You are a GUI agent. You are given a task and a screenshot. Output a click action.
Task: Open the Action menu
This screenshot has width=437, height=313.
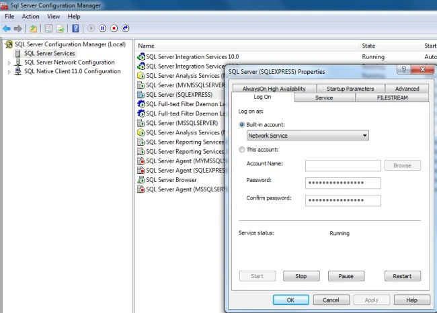[31, 16]
